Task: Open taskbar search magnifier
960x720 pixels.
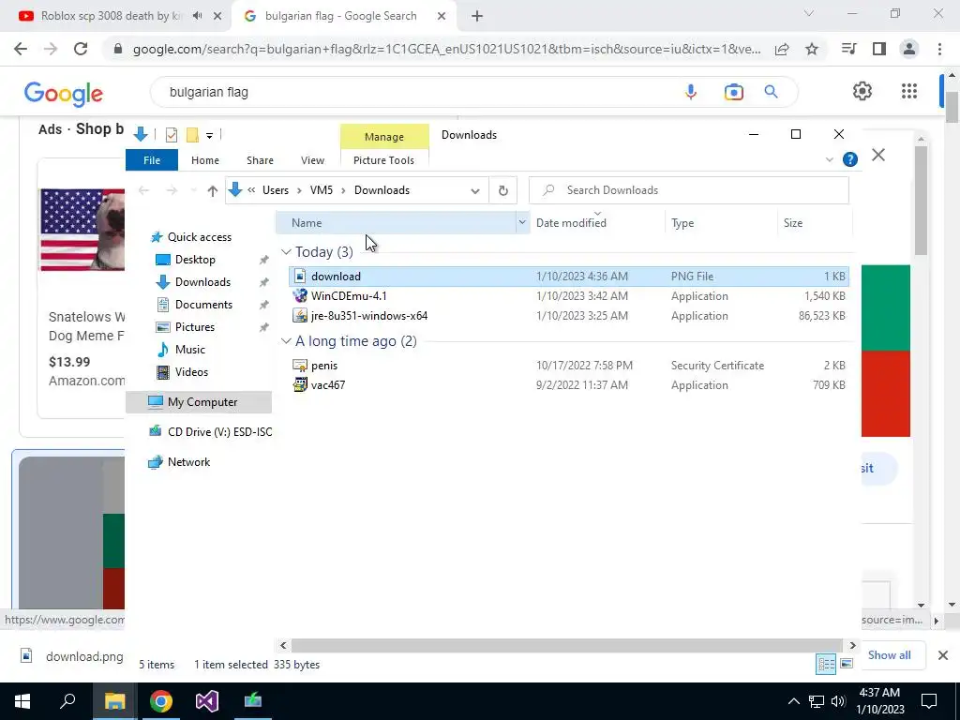Action: 67,701
